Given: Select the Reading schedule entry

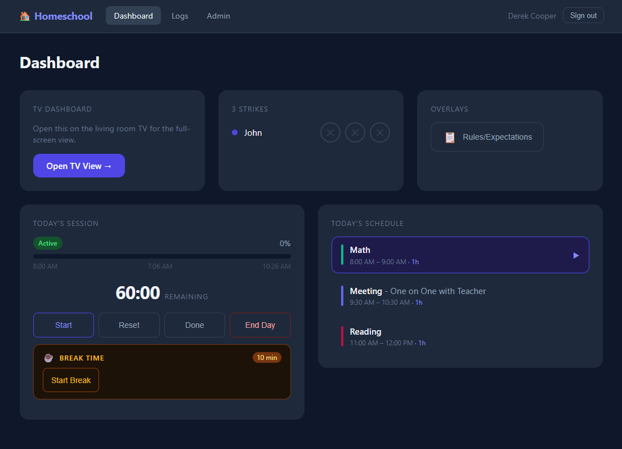Looking at the screenshot, I should (460, 336).
